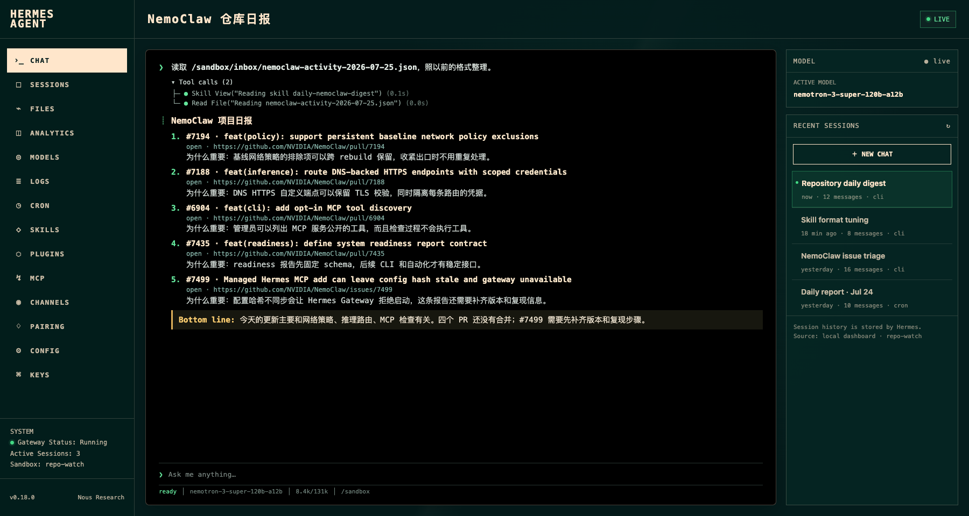Click the Ask me anything input field

click(x=460, y=475)
